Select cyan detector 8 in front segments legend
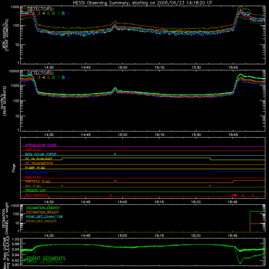269x269 pixels. (63, 13)
